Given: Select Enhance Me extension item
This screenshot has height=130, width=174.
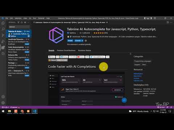Looking at the screenshot, I should click(x=19, y=57).
